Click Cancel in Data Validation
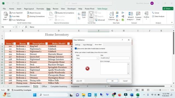175x98 pixels. click(125, 81)
